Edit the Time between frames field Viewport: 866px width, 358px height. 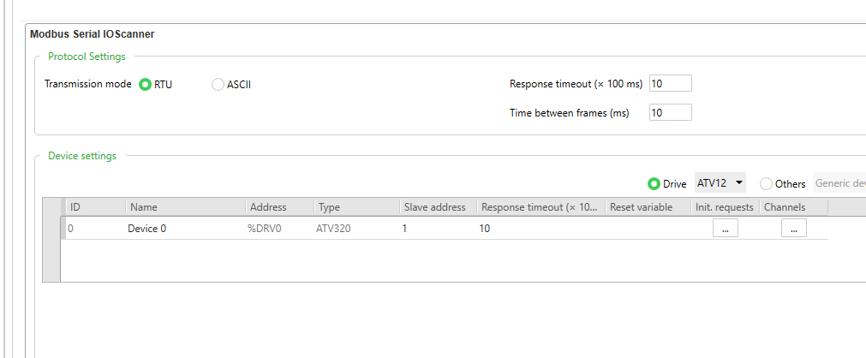670,113
